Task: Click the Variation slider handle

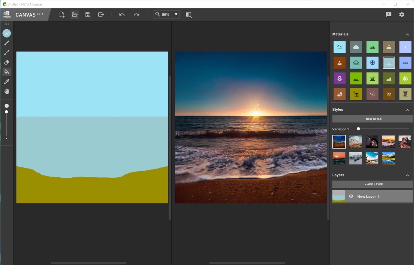Action: coord(358,129)
